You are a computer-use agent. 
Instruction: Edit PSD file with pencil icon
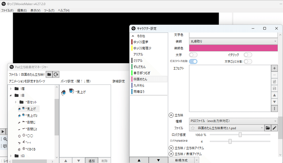[275, 128]
